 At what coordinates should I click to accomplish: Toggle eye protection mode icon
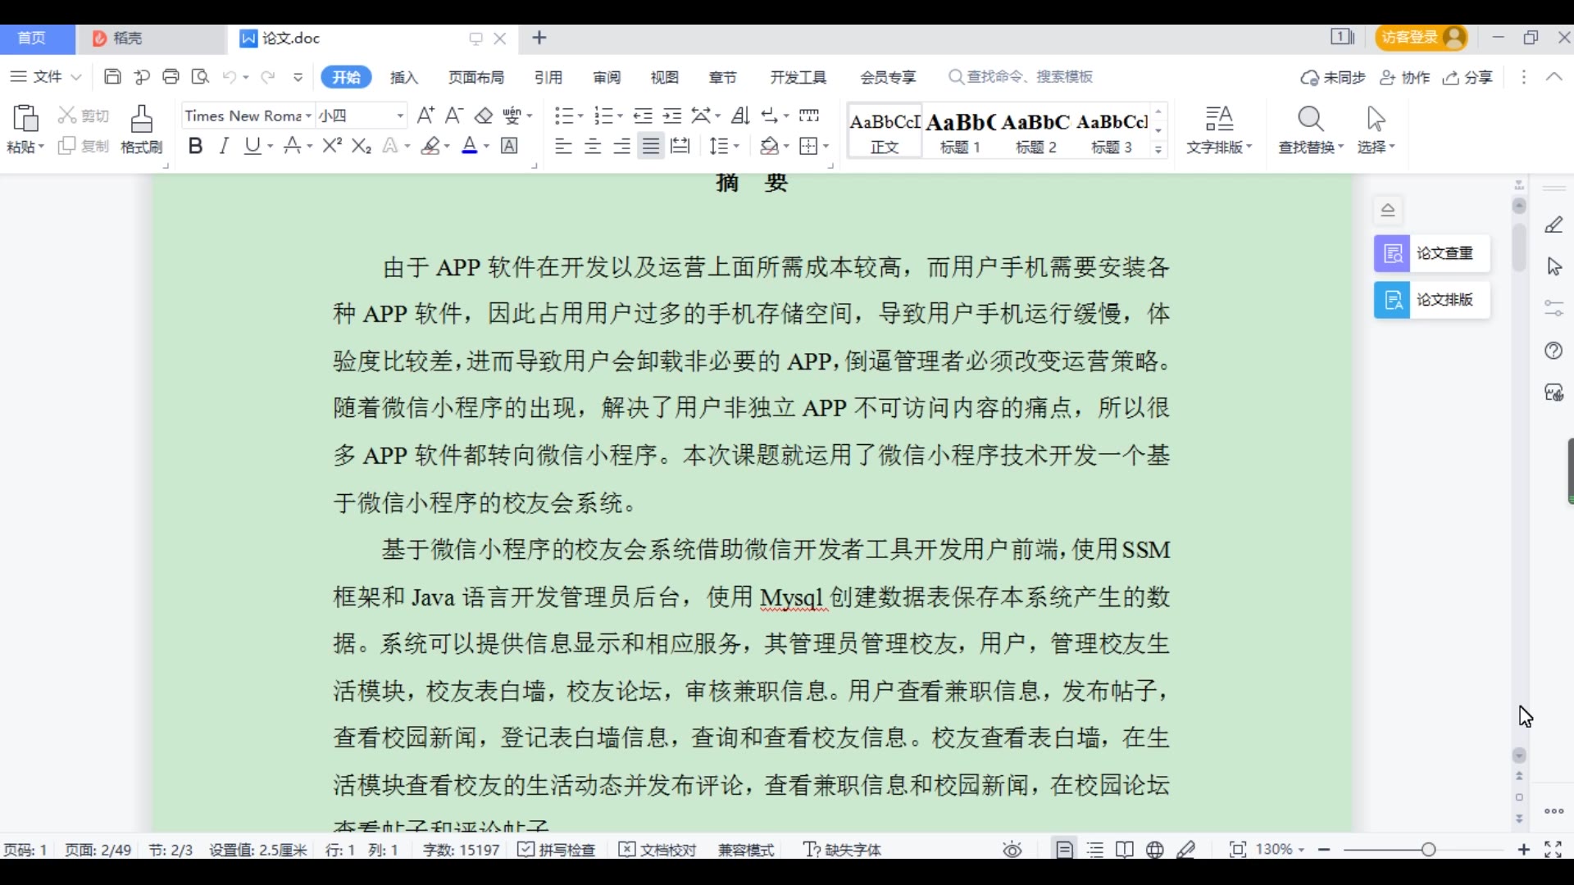tap(1012, 850)
